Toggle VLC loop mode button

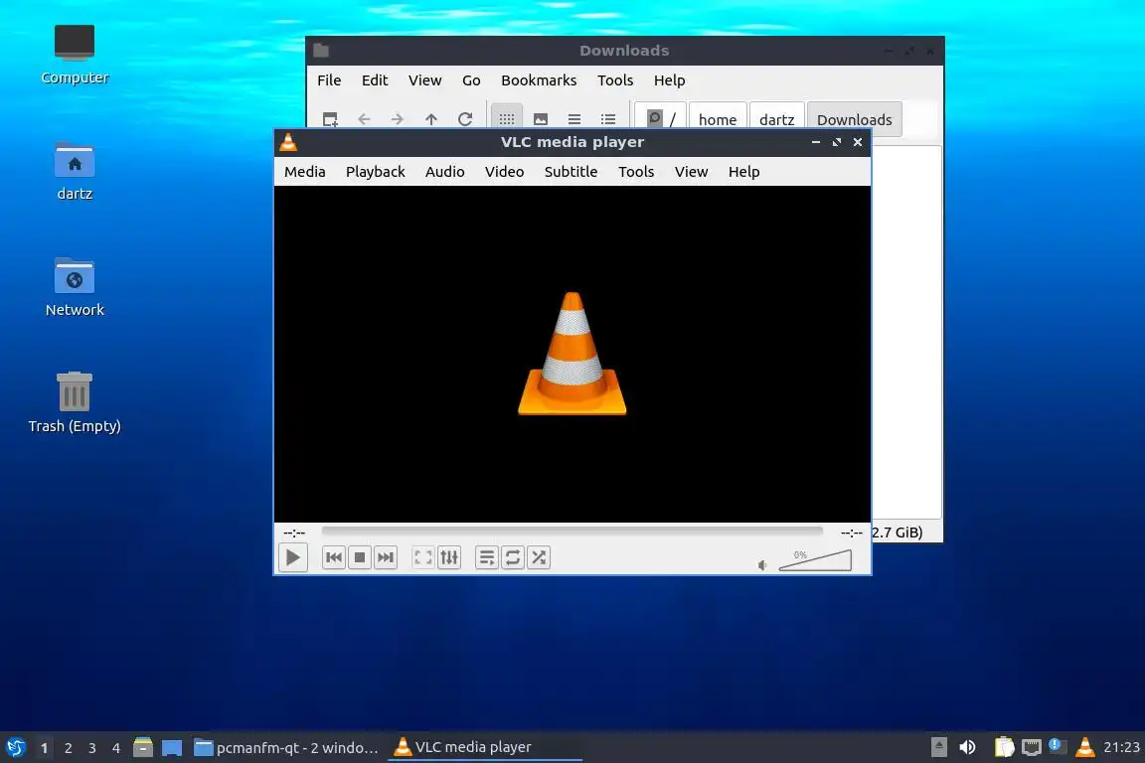[x=513, y=557]
